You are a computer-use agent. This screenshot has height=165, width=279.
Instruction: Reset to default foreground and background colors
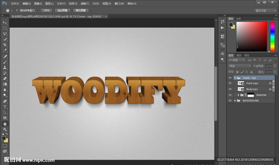tap(3, 134)
